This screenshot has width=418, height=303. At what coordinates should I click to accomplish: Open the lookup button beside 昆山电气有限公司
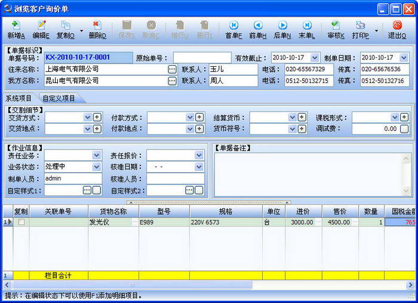pos(172,81)
